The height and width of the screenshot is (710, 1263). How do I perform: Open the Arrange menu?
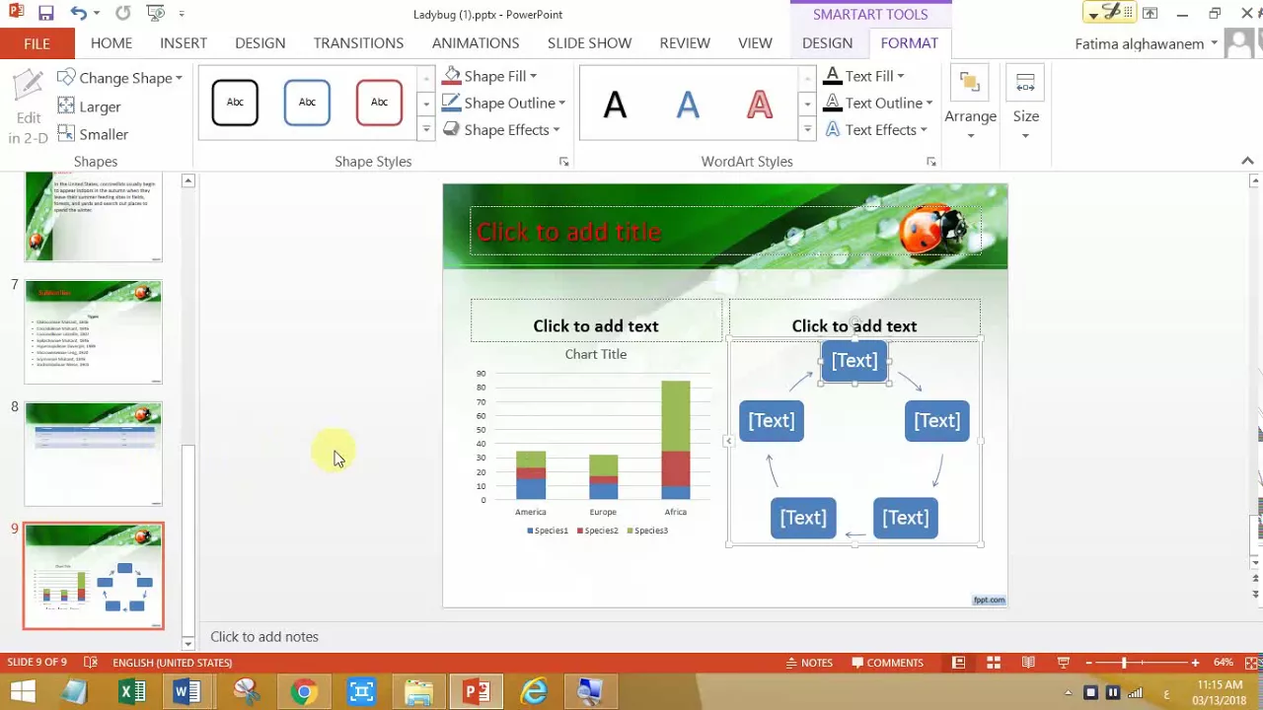[970, 105]
